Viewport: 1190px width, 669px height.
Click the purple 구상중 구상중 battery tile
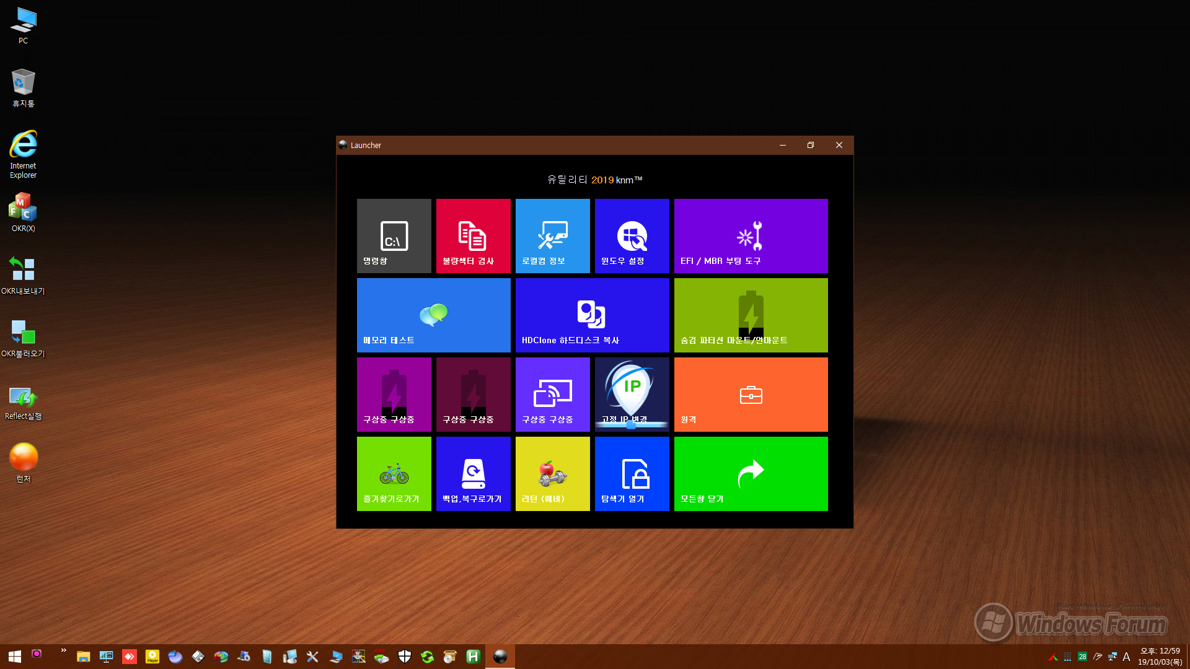click(x=394, y=395)
